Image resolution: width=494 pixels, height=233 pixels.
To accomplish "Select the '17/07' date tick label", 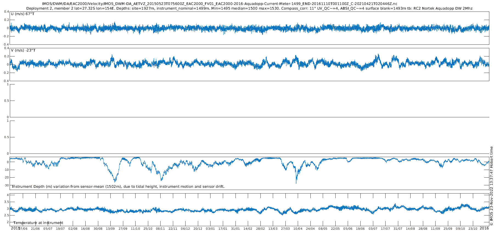I will coord(385,229).
